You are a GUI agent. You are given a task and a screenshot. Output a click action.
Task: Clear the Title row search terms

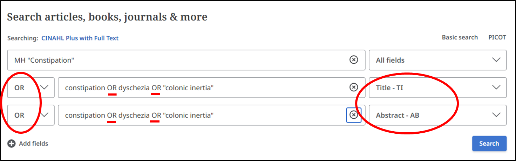pos(354,87)
